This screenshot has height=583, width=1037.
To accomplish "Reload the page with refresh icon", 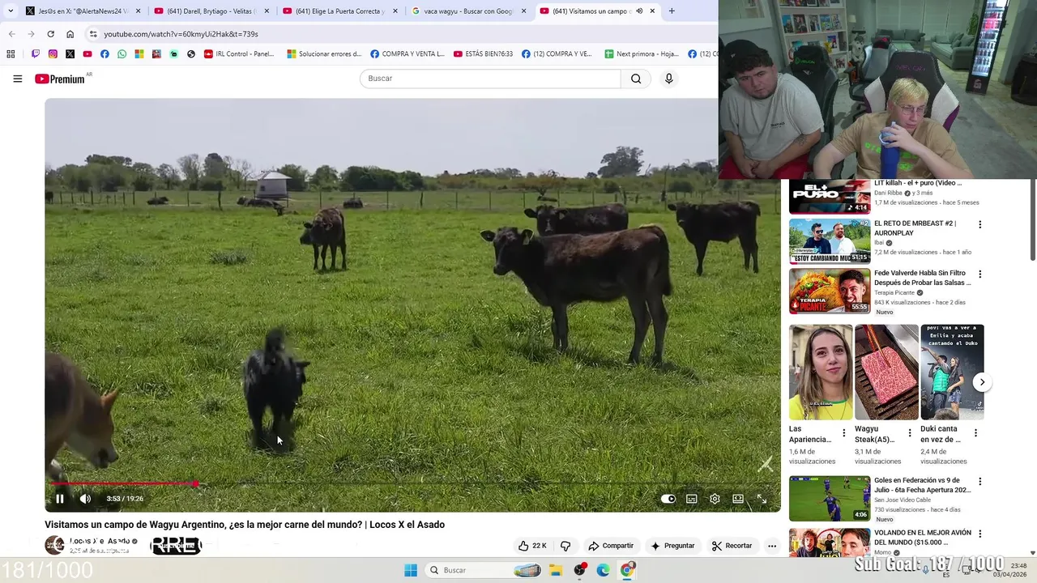I will (50, 34).
